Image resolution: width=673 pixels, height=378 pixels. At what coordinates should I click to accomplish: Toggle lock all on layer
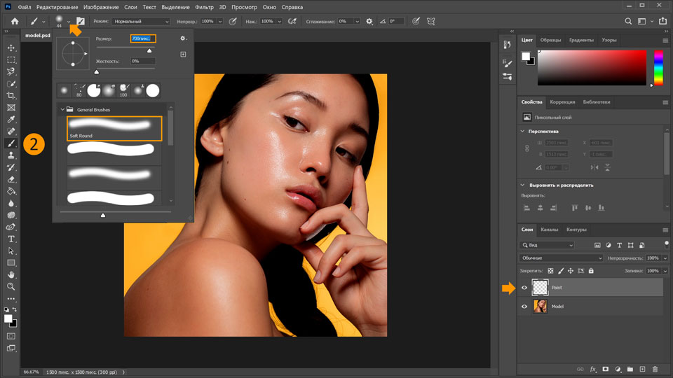coord(591,271)
